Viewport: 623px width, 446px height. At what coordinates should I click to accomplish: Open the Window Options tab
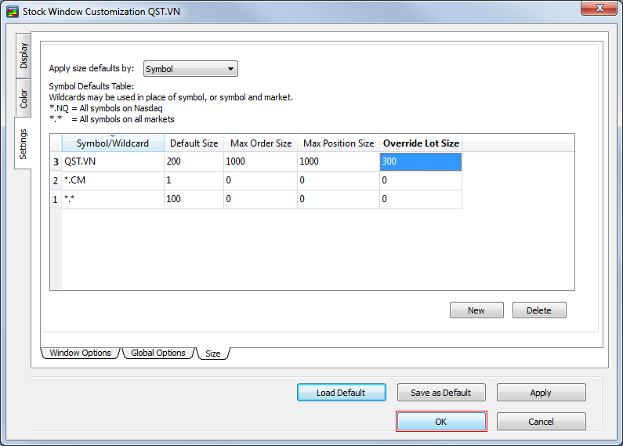tap(80, 353)
